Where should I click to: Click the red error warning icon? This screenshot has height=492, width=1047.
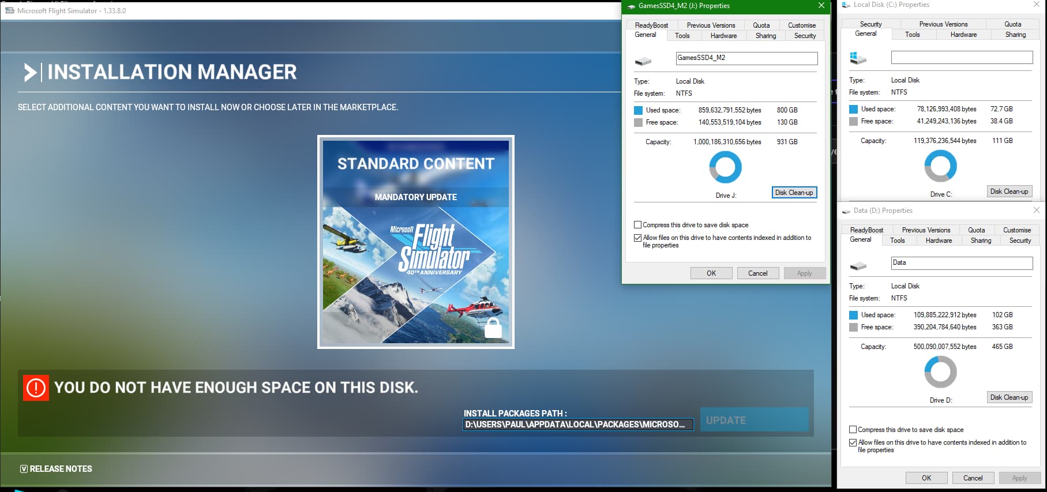tap(36, 388)
